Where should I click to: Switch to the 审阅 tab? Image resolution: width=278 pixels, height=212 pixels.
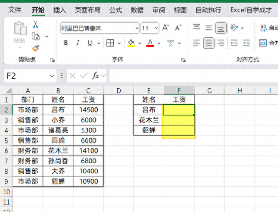point(159,10)
